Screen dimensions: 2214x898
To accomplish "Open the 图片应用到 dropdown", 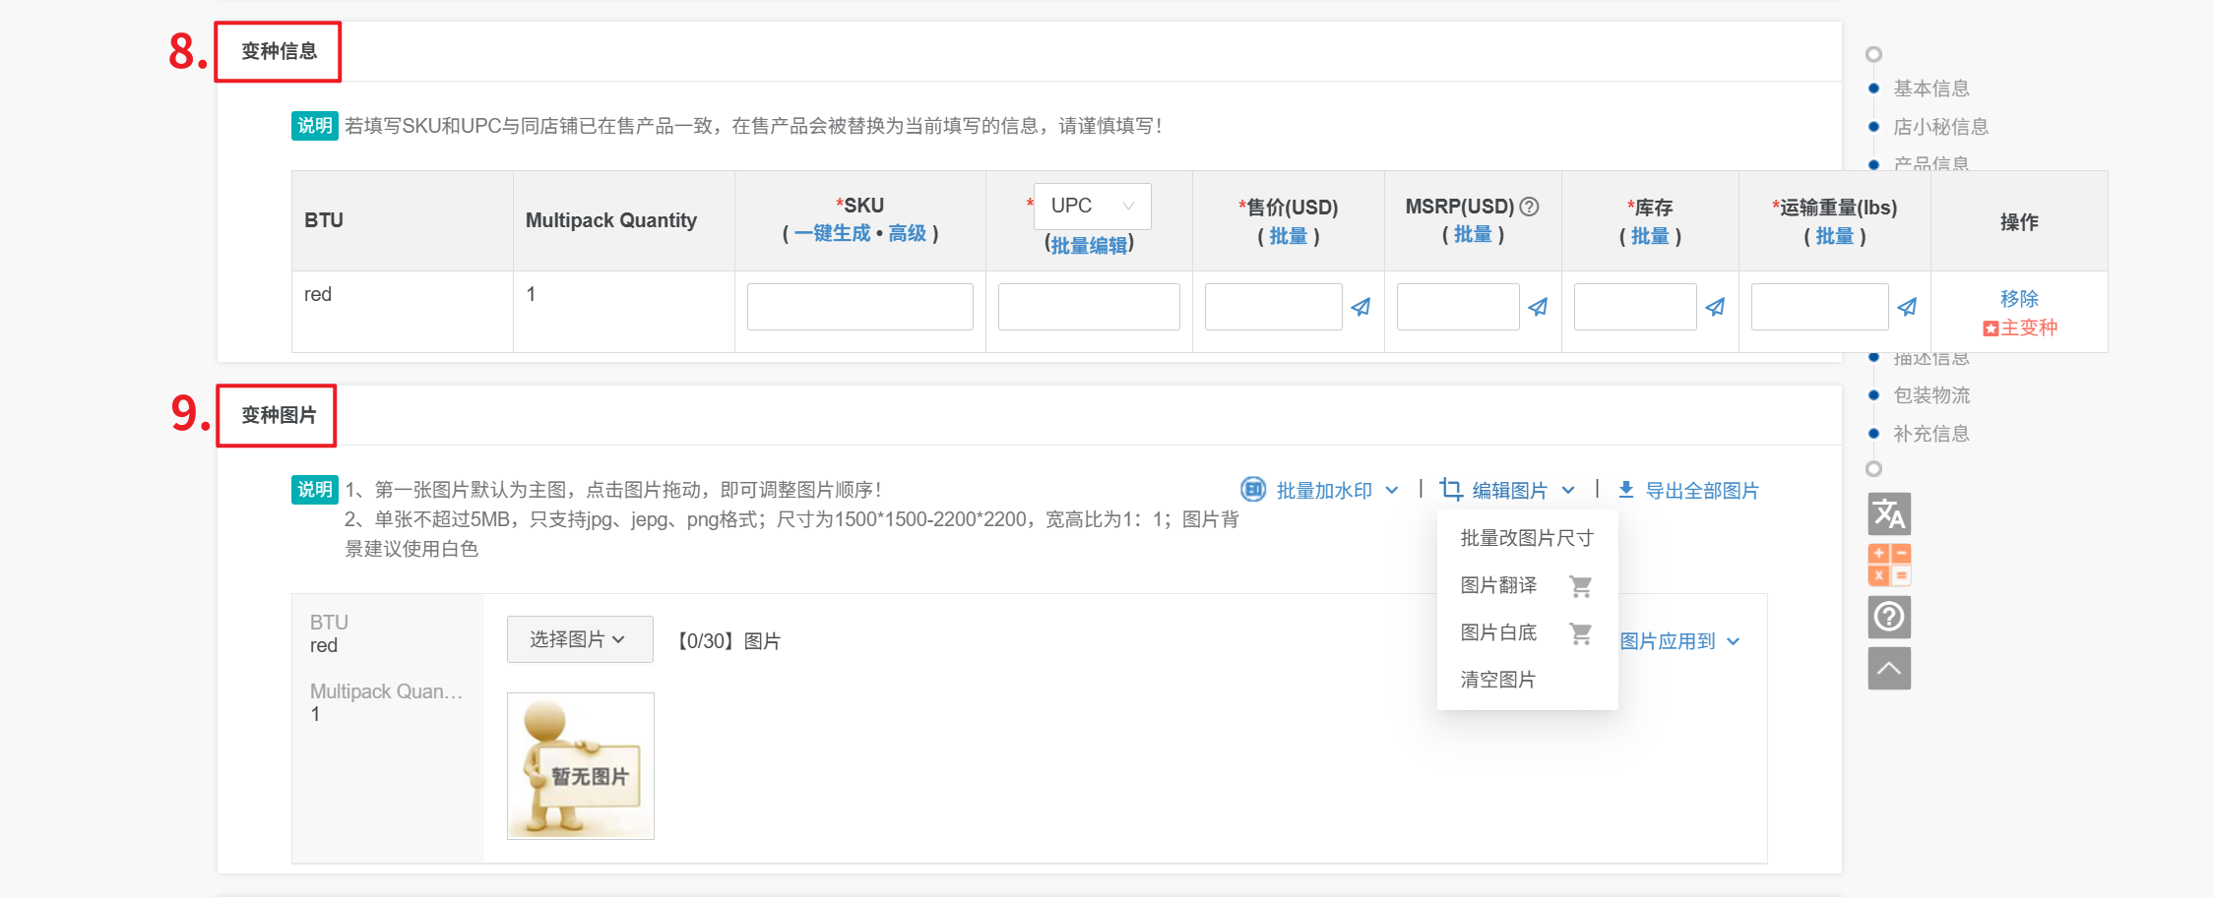I will pyautogui.click(x=1679, y=641).
